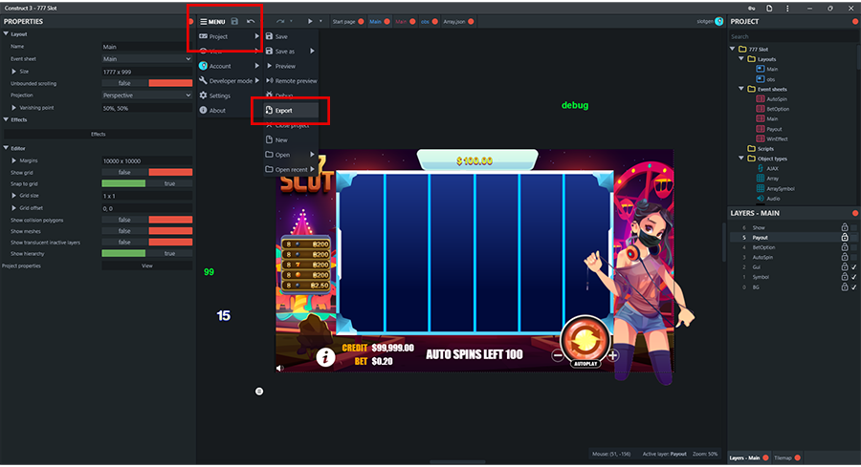Click the MENU button
Screen dimensions: 861x467
[212, 21]
